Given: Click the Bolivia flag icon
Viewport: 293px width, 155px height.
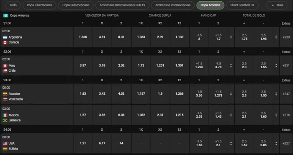Looking at the screenshot, I should pyautogui.click(x=5, y=149).
